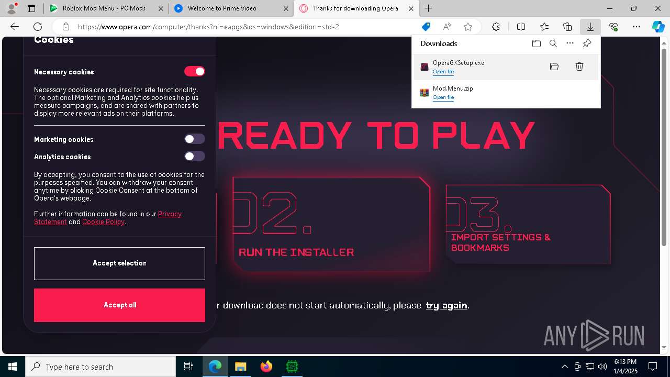Screen dimensions: 670x377
Task: Open the shopping price tag icon
Action: pyautogui.click(x=426, y=27)
